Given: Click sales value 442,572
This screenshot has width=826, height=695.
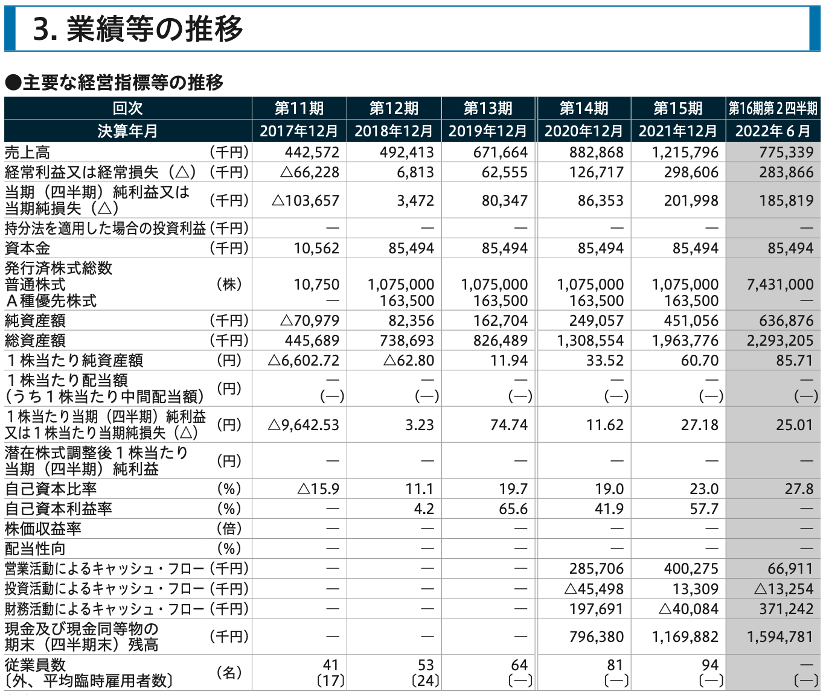Looking at the screenshot, I should (312, 152).
